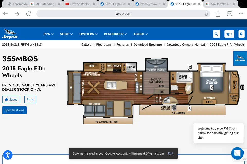The height and width of the screenshot is (164, 247).
Task: Go back with the browser back arrow
Action: pos(5,14)
